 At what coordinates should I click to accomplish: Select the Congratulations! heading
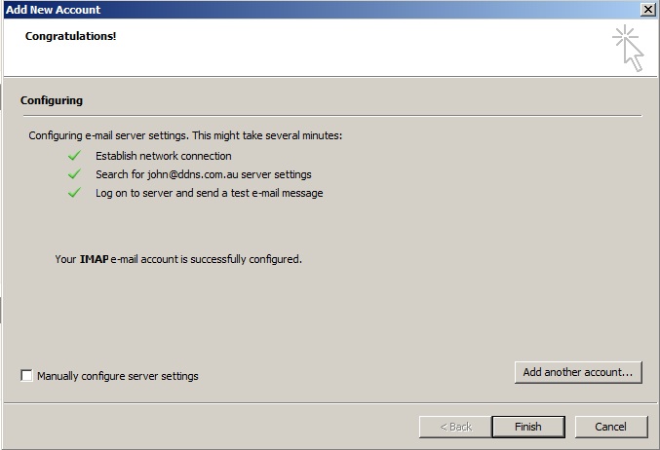coord(71,36)
